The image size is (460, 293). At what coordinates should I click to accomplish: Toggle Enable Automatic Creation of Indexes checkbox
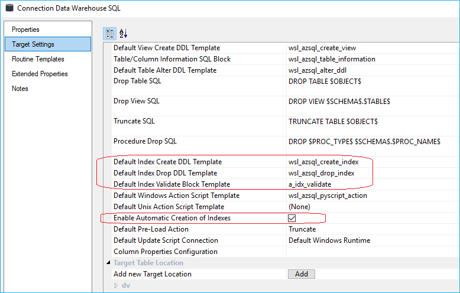(291, 218)
